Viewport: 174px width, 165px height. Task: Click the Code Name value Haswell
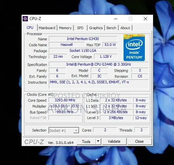(67, 45)
